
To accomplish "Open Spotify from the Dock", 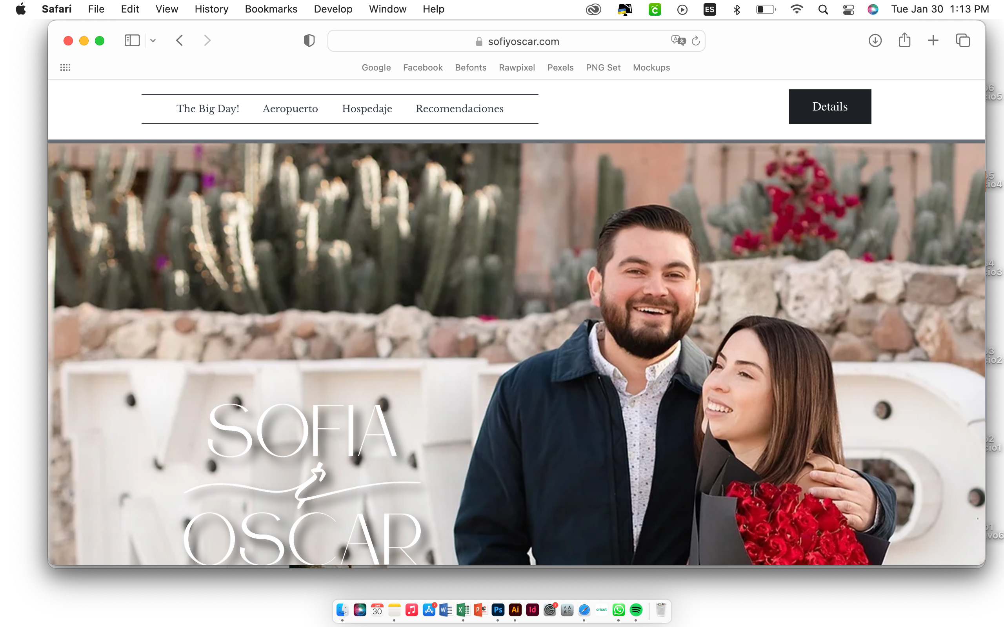I will [x=636, y=610].
